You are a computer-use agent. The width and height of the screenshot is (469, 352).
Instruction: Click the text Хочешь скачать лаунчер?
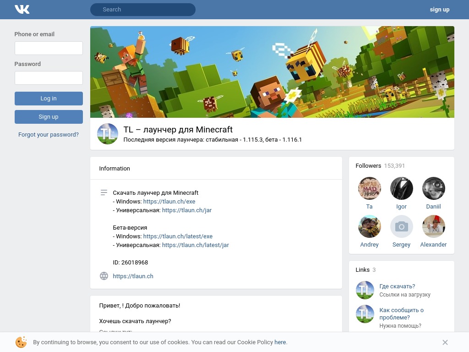coord(135,321)
